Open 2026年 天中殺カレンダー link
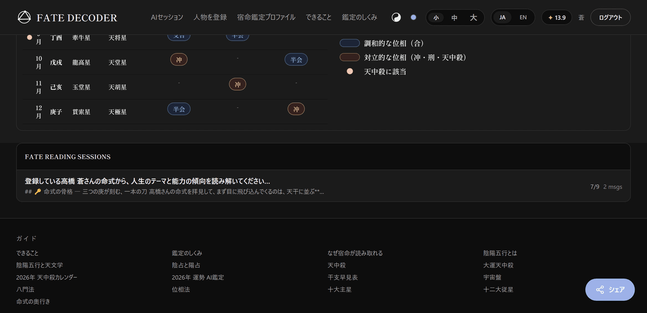The height and width of the screenshot is (313, 647). pos(47,278)
